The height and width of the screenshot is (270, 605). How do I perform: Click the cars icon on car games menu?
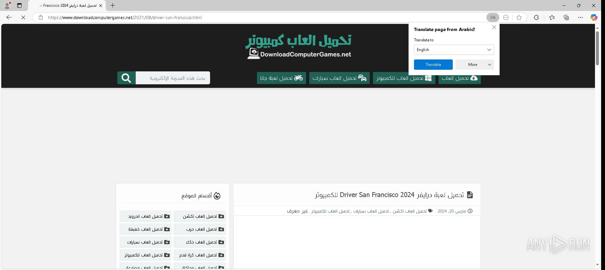pyautogui.click(x=362, y=78)
